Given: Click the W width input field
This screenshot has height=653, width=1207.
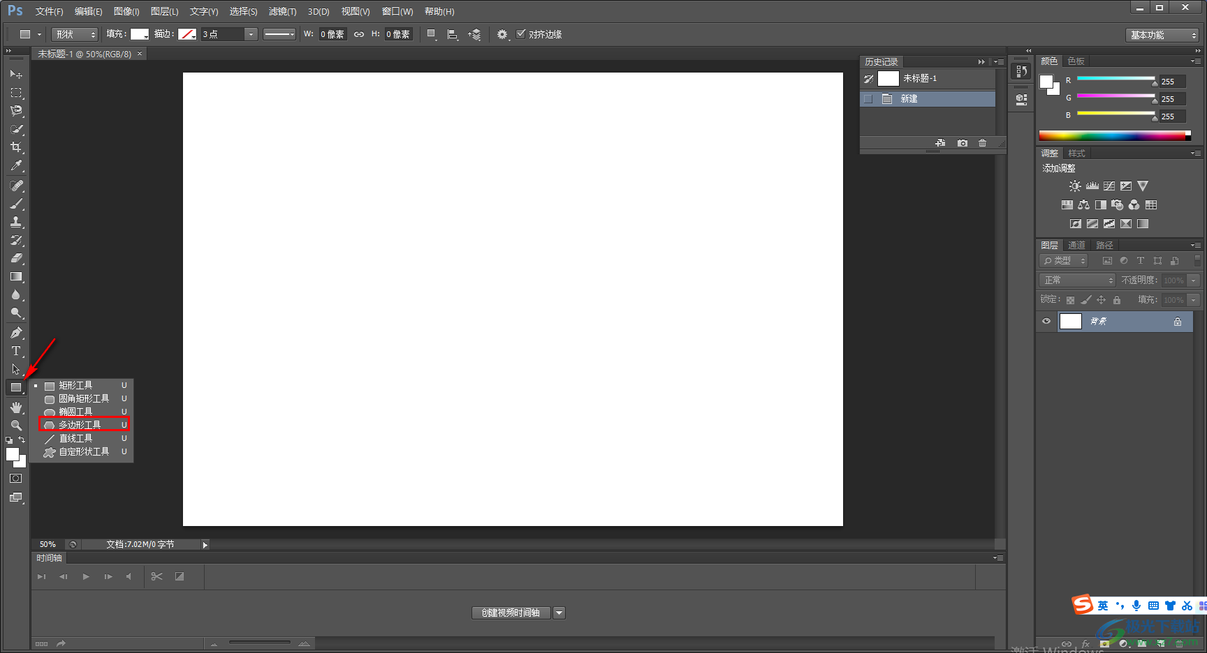Looking at the screenshot, I should (332, 34).
